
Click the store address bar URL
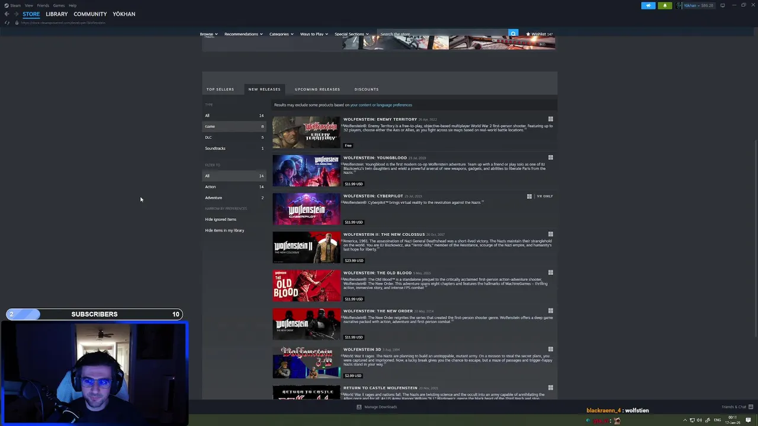point(63,22)
